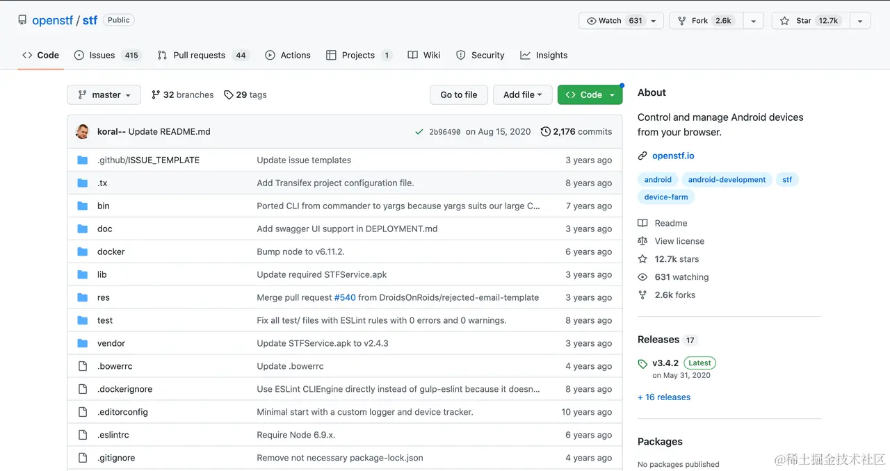
Task: Click the book icon next to Readme
Action: [x=642, y=223]
